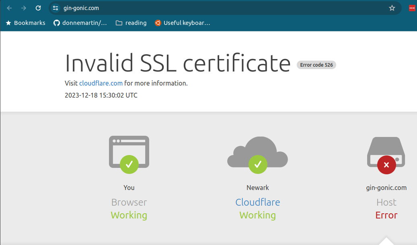Click the host server error icon

pos(386,155)
